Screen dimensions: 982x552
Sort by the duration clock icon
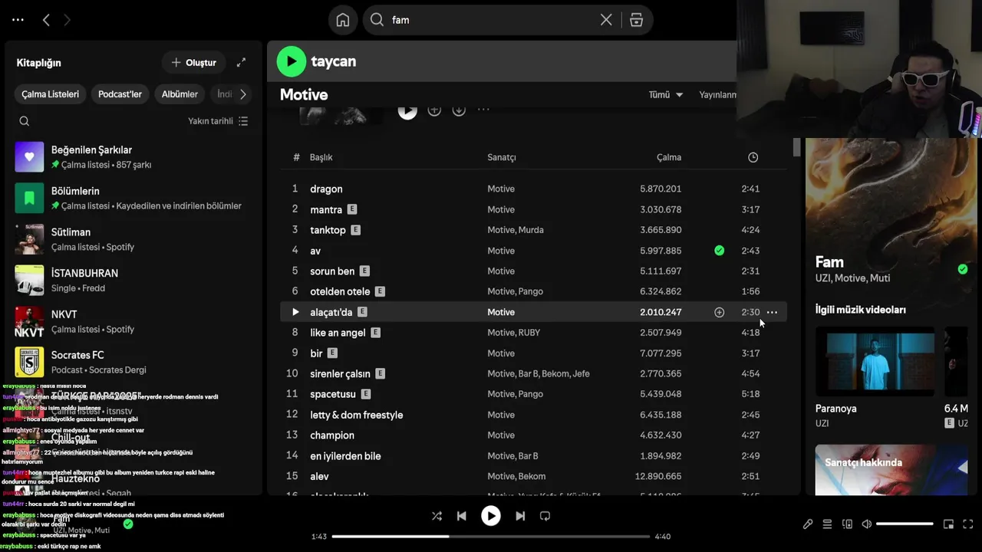[753, 157]
